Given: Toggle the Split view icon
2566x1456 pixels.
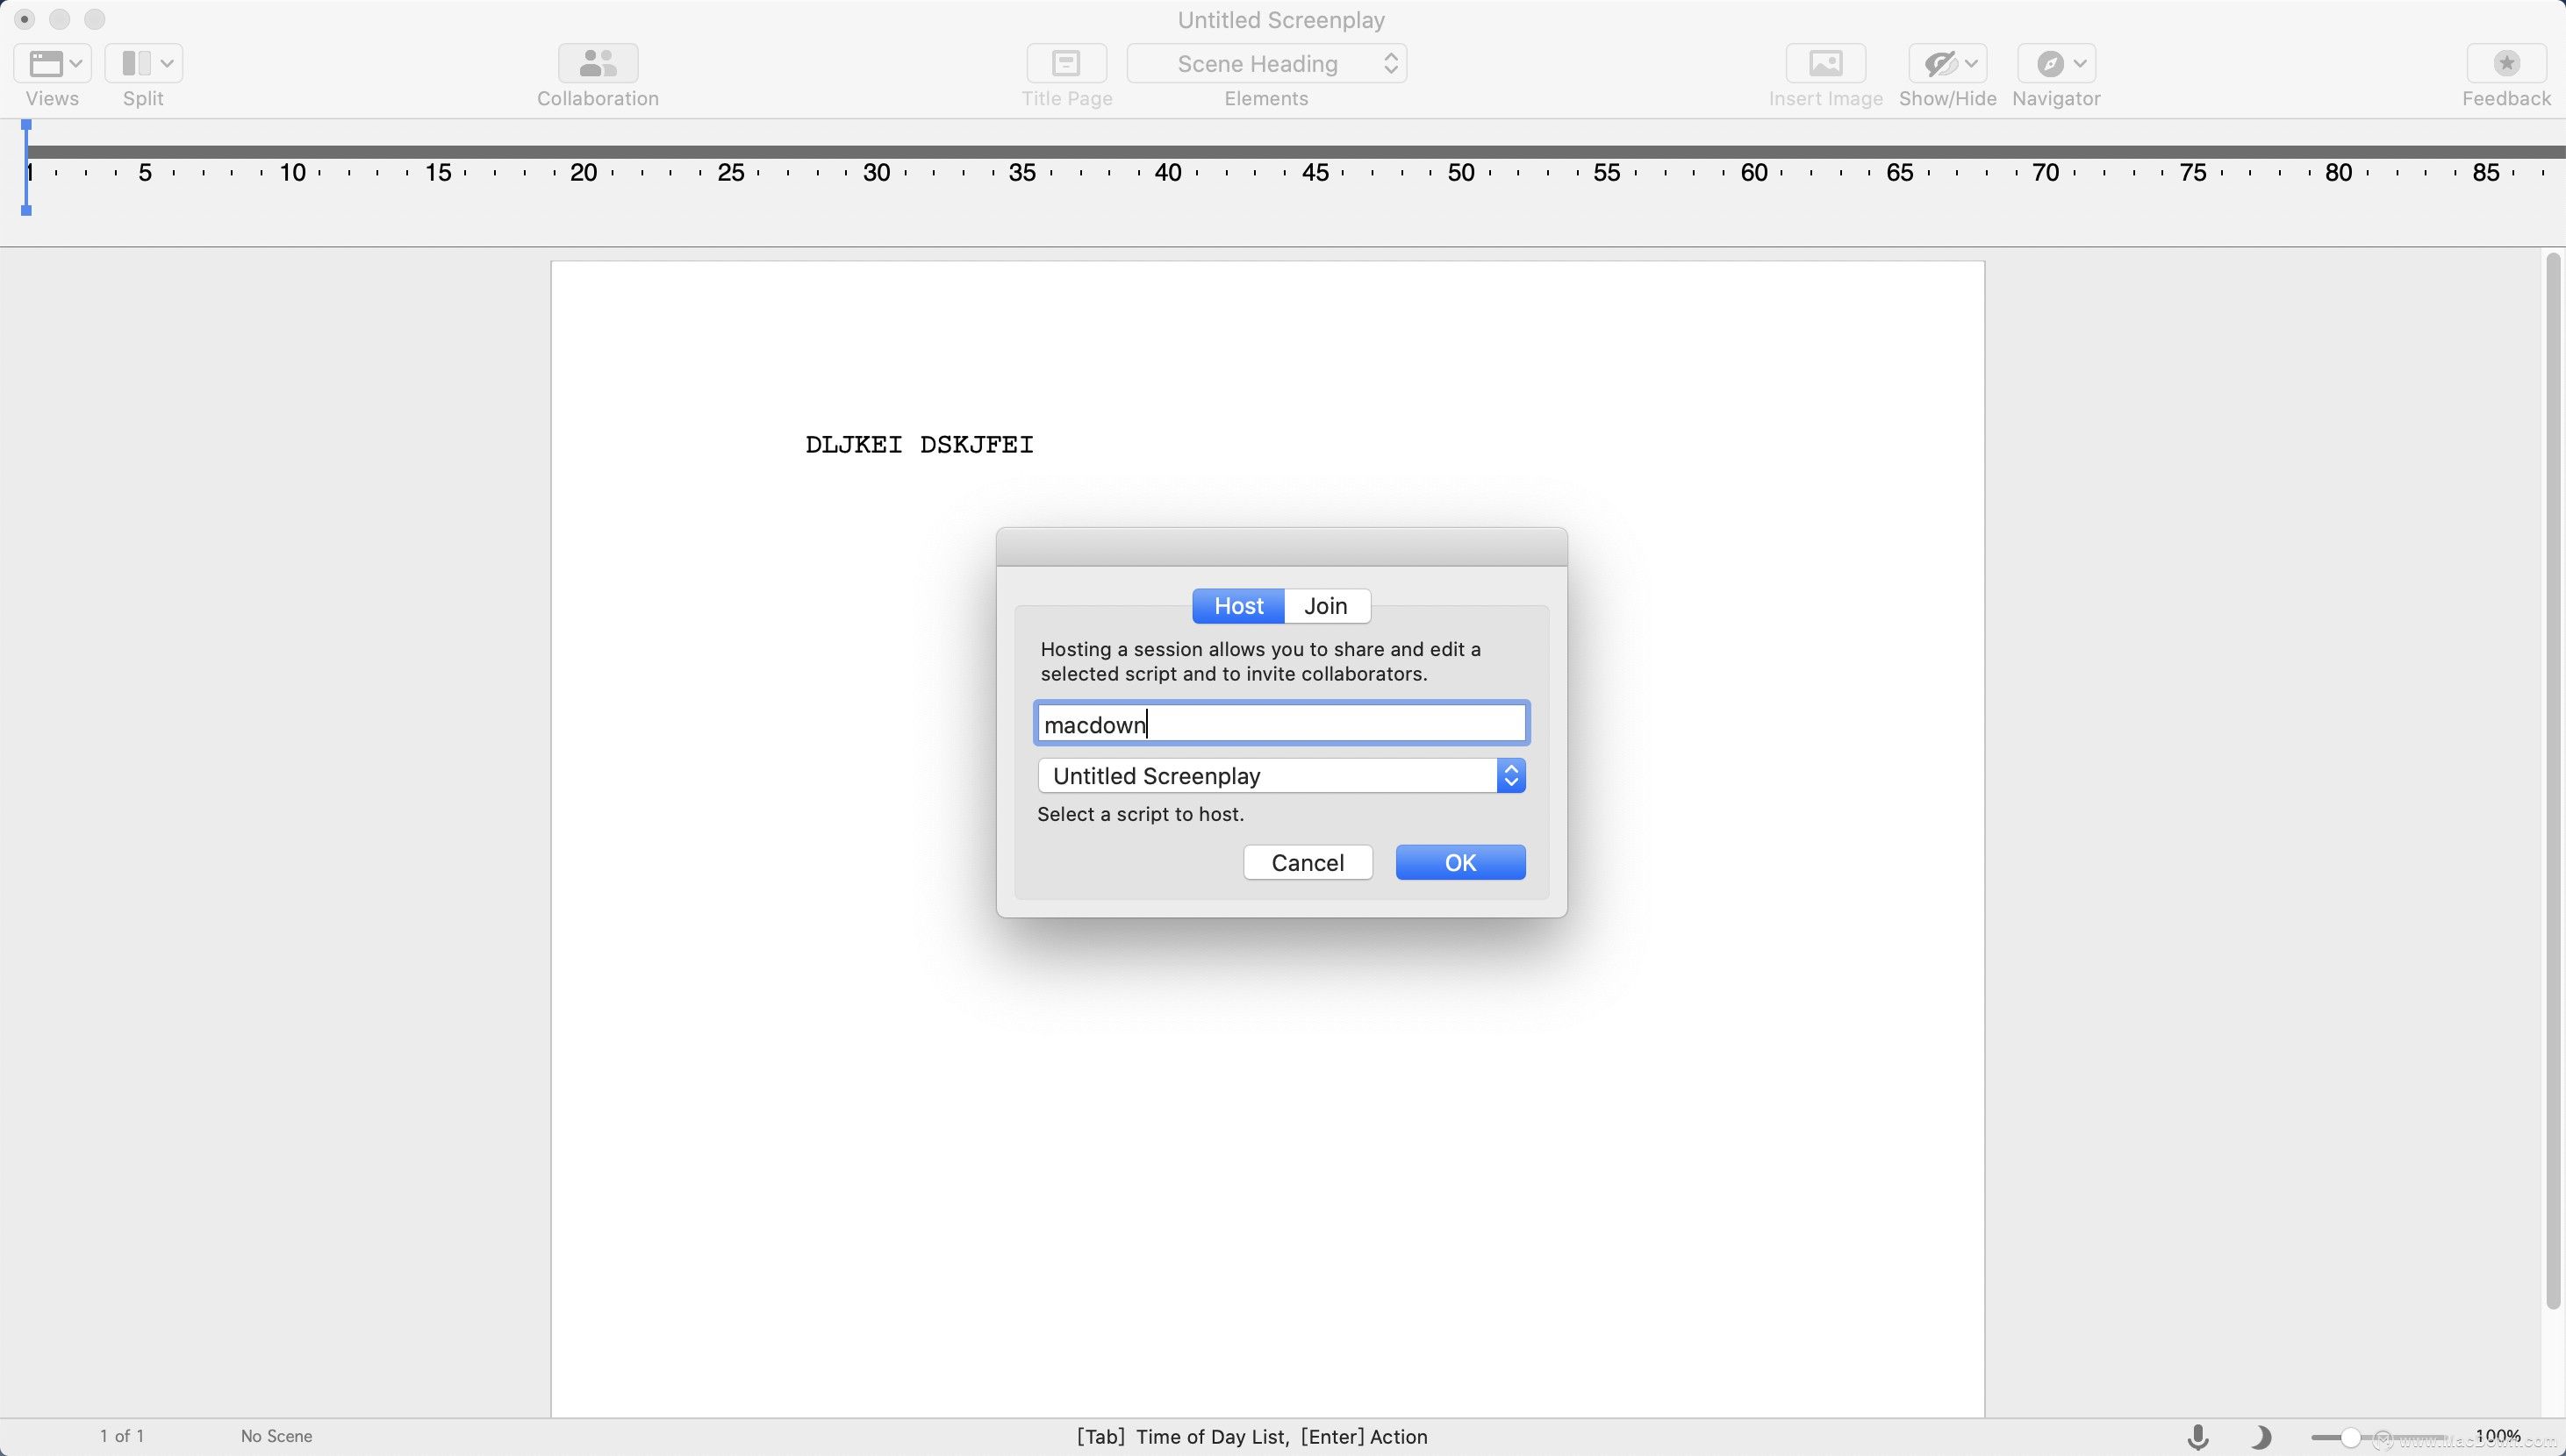Looking at the screenshot, I should point(136,63).
